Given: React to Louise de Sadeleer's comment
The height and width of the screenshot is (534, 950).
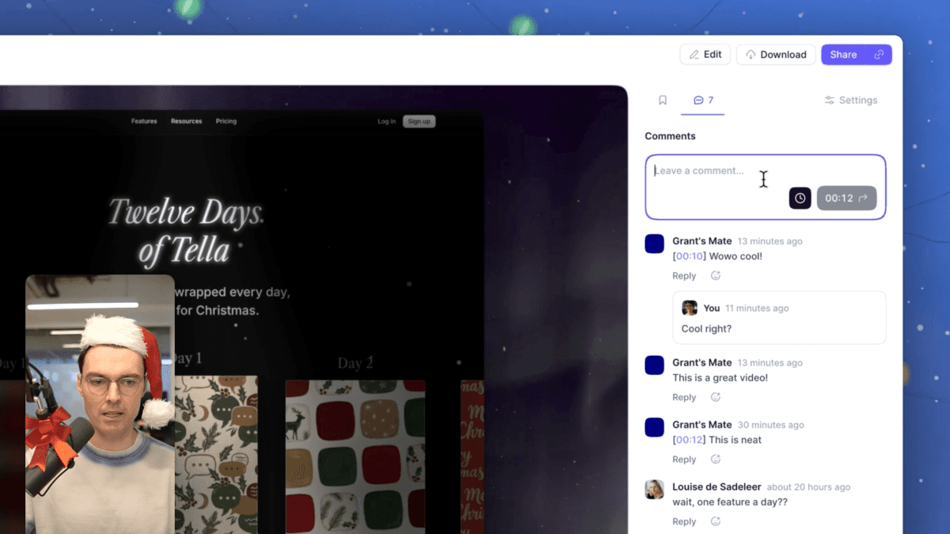Looking at the screenshot, I should (716, 522).
